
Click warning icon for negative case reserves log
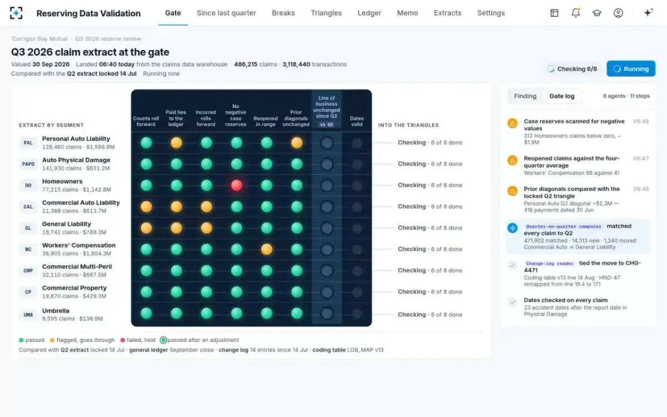tap(512, 123)
